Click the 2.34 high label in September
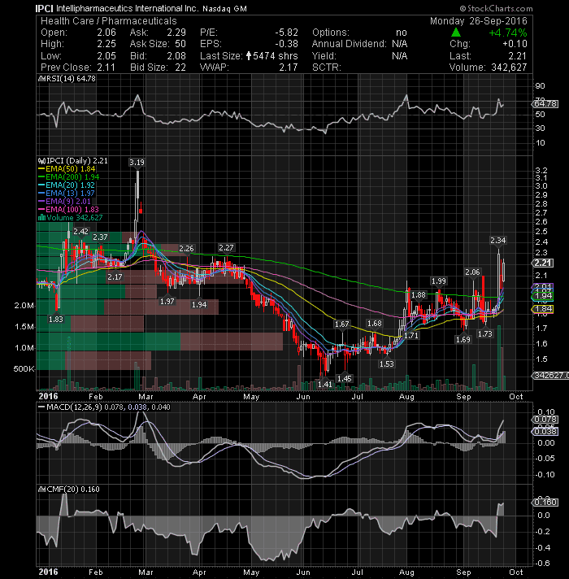 (497, 241)
